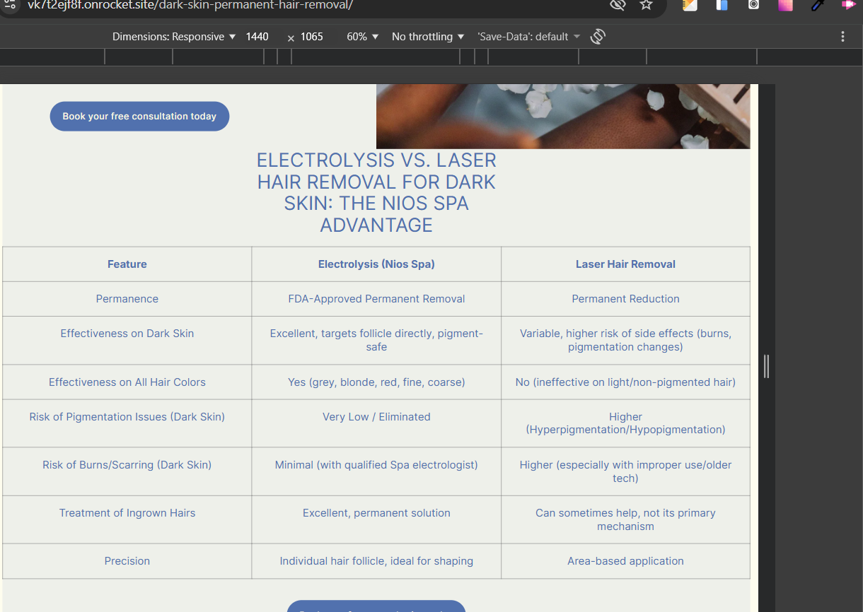Image resolution: width=863 pixels, height=612 pixels.
Task: Click Effectiveness on Dark Skin label
Action: pyautogui.click(x=127, y=334)
